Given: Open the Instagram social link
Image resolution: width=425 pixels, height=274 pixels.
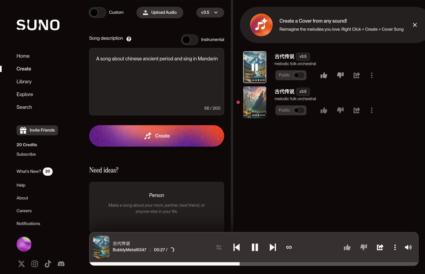Looking at the screenshot, I should (35, 264).
